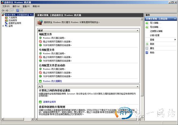The height and width of the screenshot is (125, 178).
Task: Select 监视 in the tree
Action: point(11,26)
